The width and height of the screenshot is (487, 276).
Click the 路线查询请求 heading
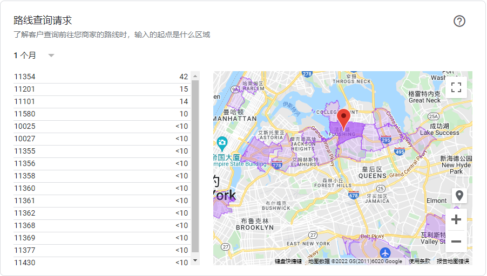[x=43, y=20]
